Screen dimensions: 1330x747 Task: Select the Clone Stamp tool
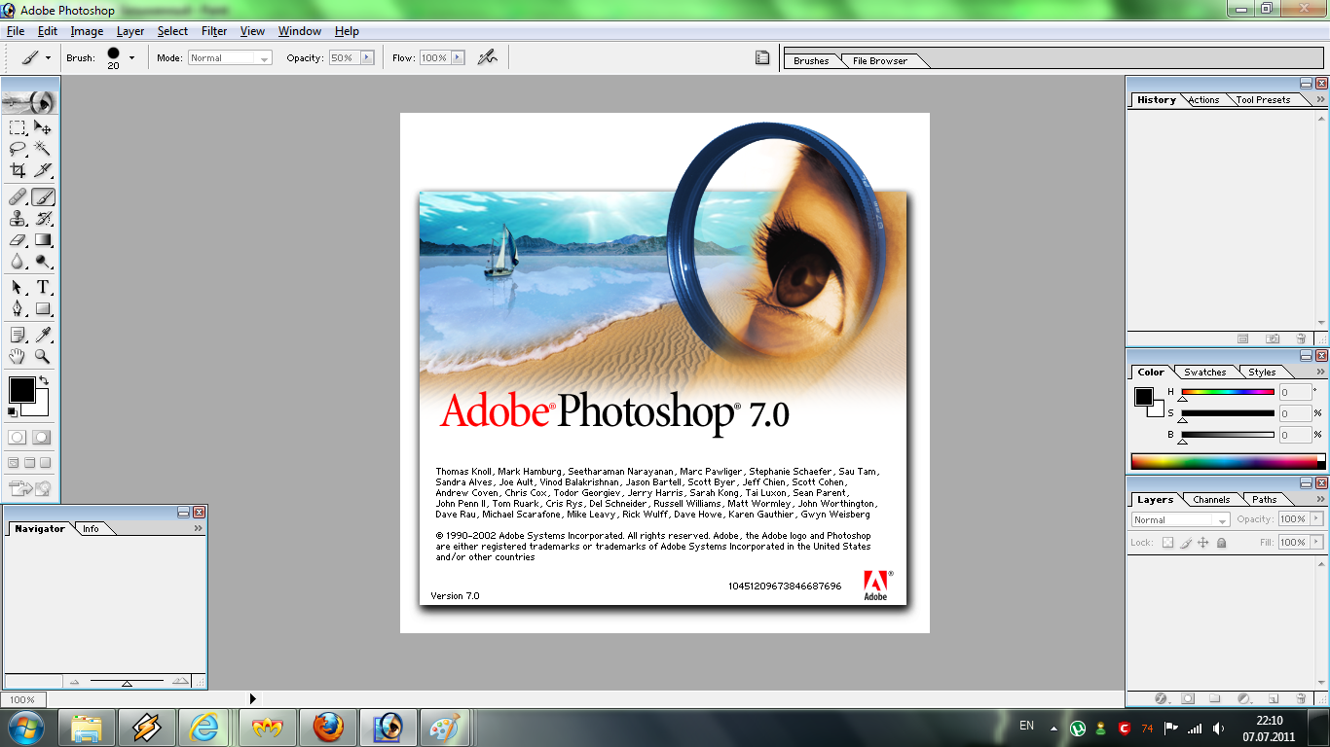coord(18,218)
